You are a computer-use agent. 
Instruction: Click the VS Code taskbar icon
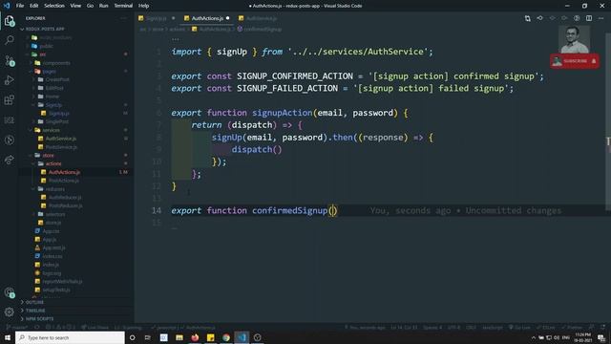242,337
